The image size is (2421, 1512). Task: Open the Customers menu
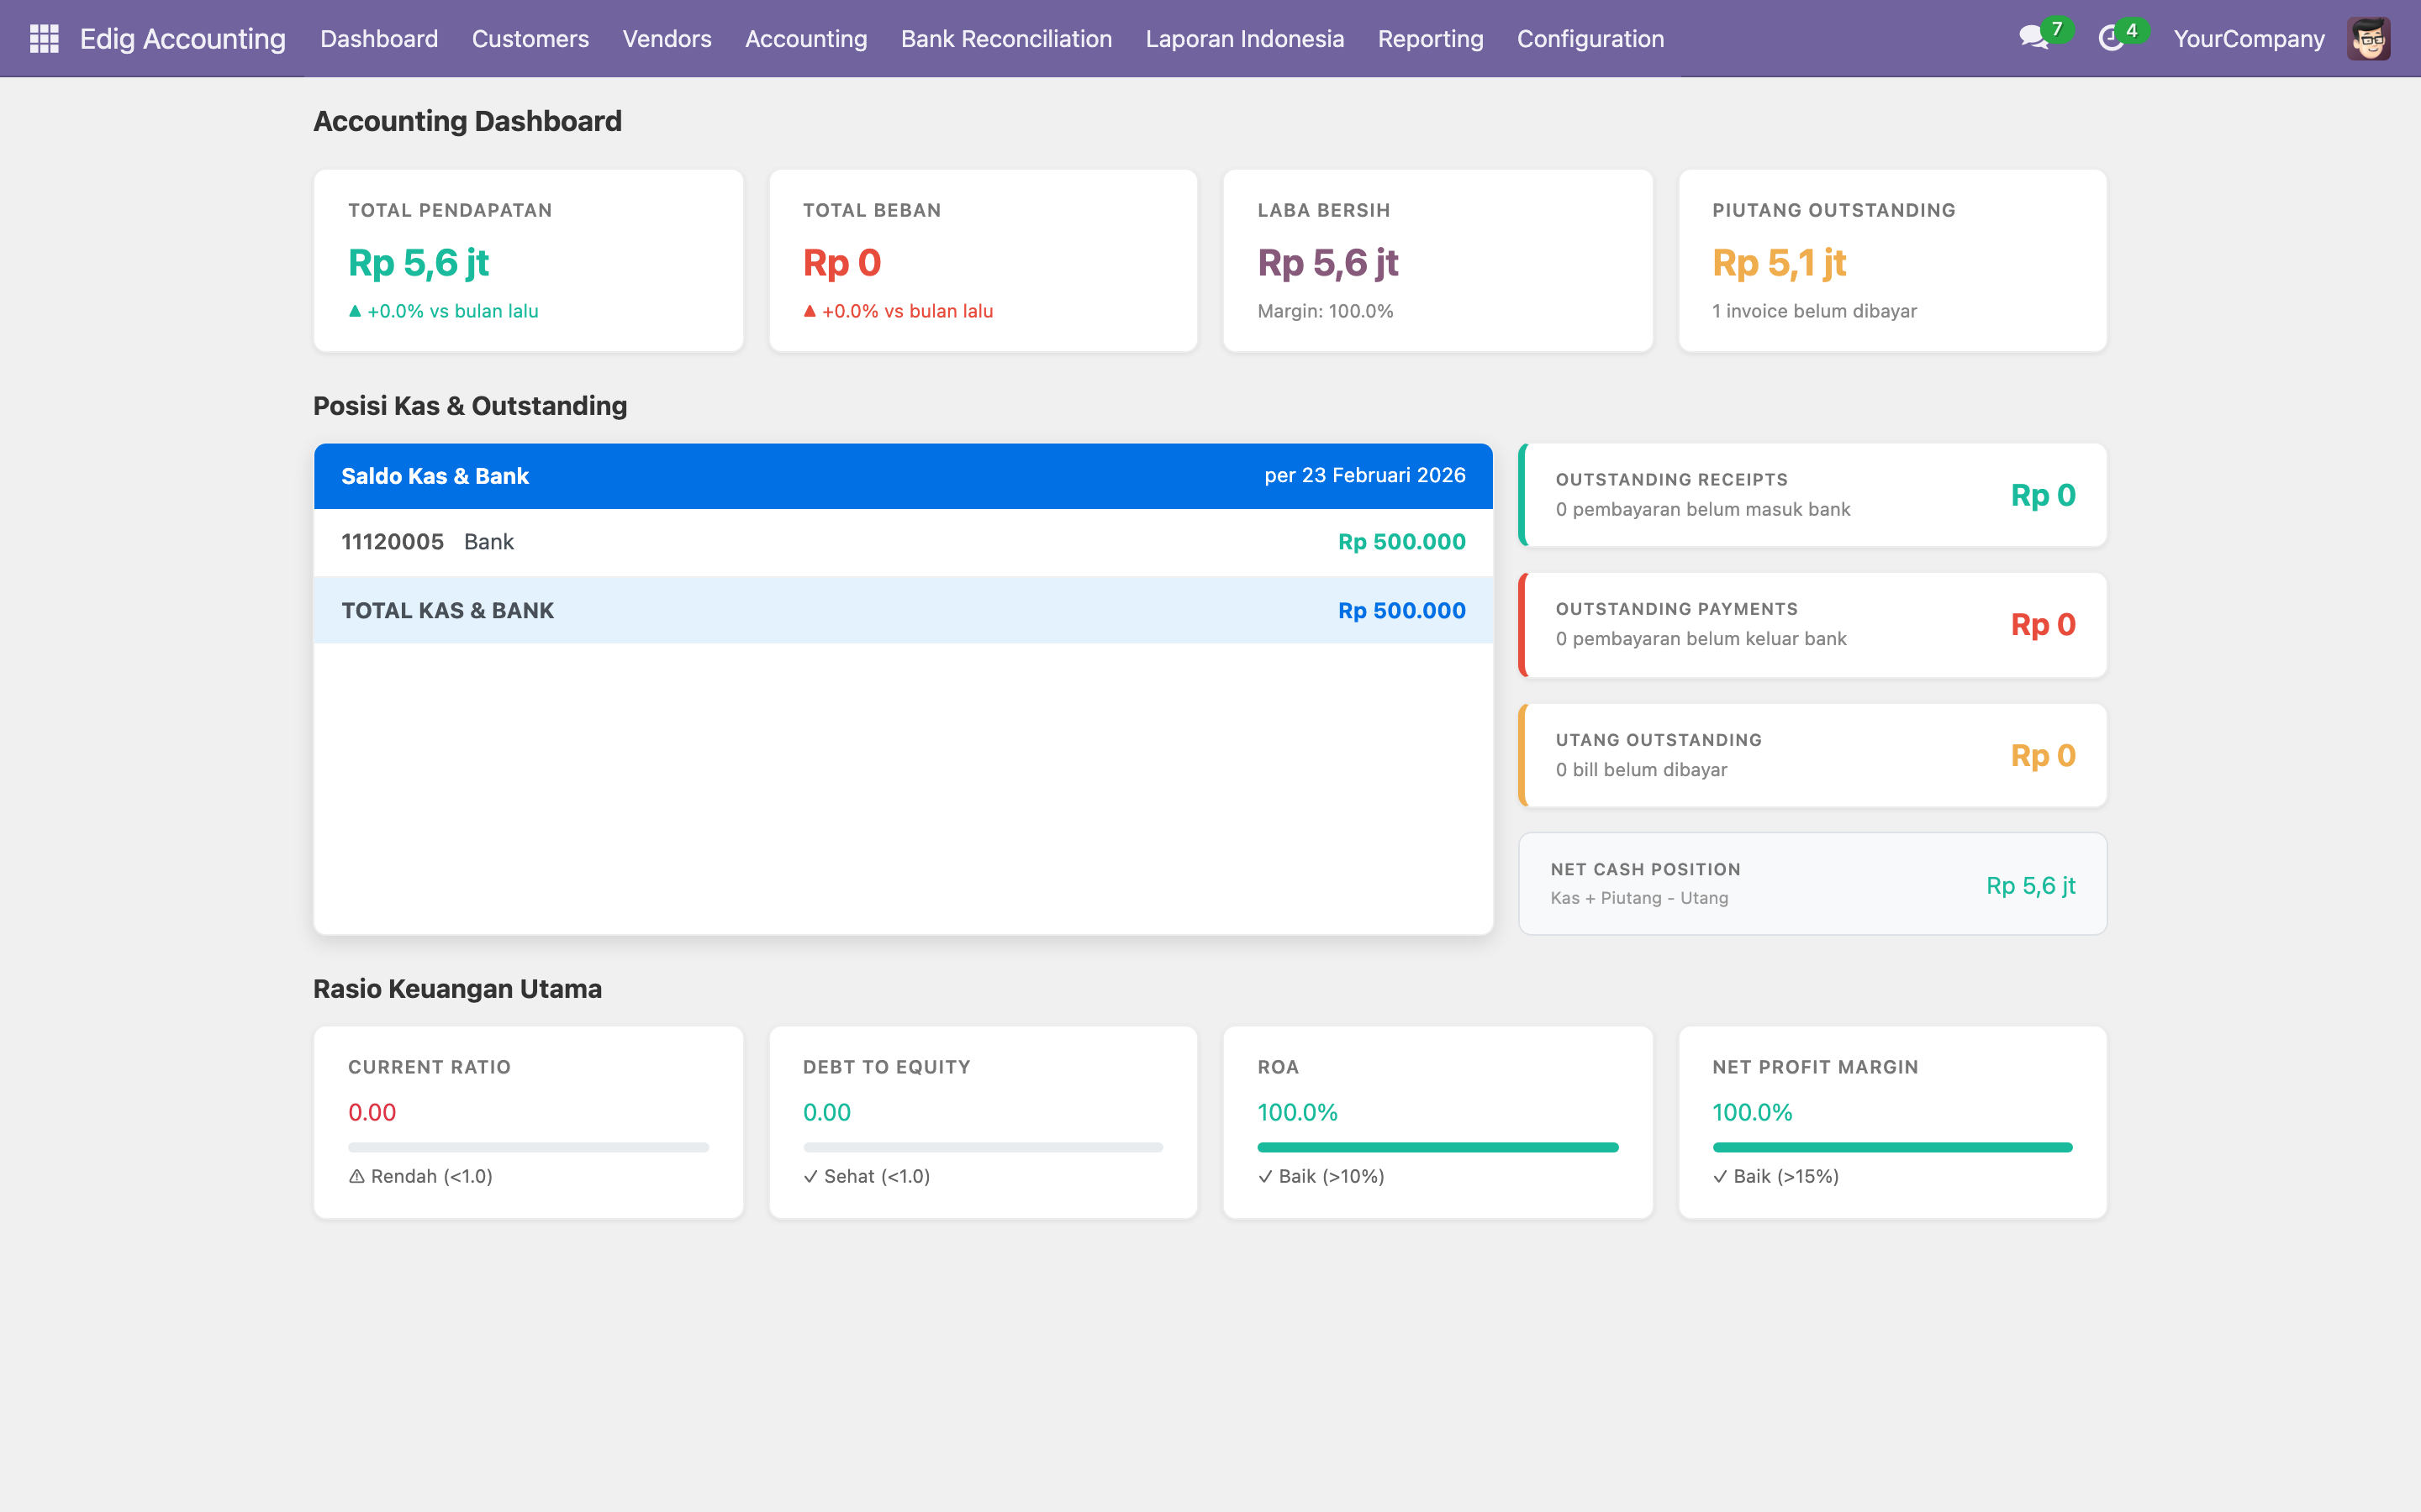pyautogui.click(x=530, y=38)
